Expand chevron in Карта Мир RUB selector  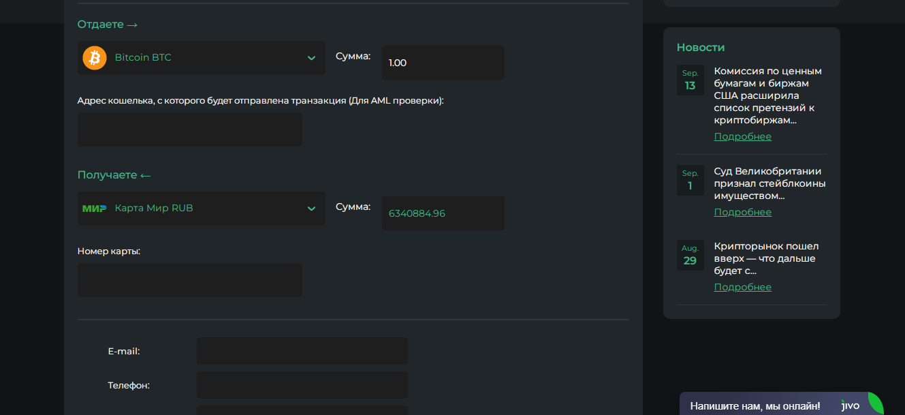pos(311,209)
